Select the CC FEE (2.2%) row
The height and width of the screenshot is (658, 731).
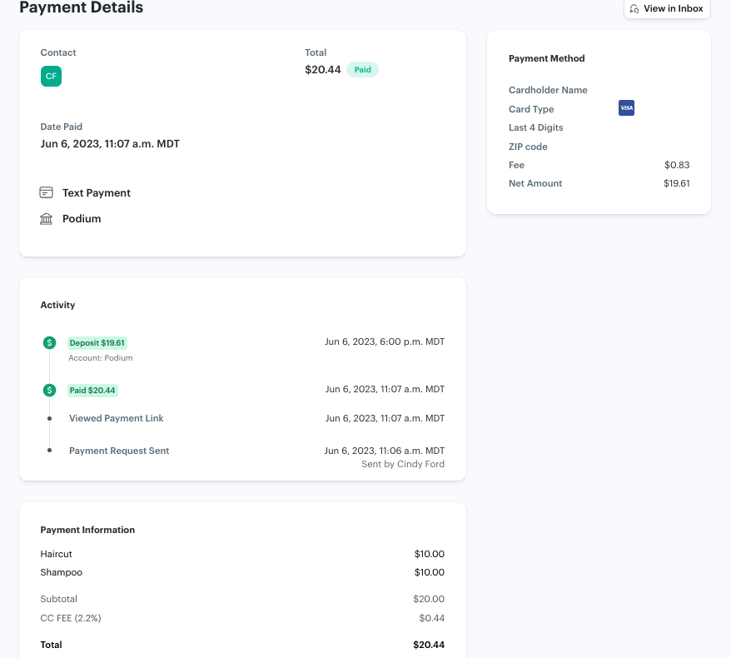tap(71, 618)
